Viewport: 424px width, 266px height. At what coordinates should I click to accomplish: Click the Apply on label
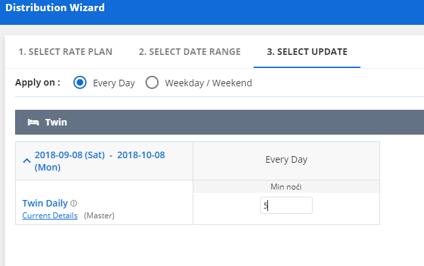pos(37,82)
